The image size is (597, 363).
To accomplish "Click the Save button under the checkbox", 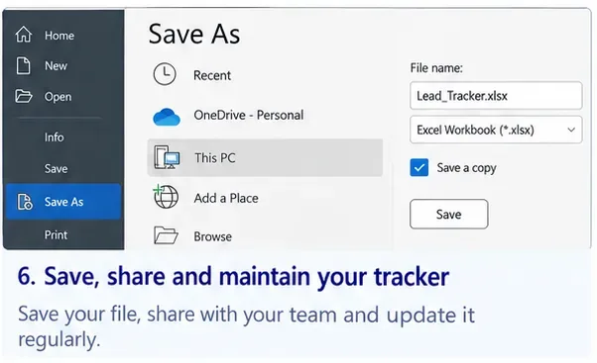I will click(449, 215).
